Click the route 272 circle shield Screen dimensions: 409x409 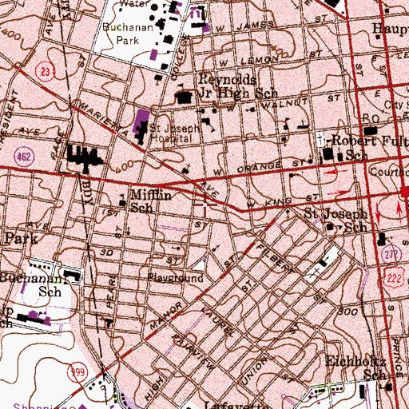point(392,255)
